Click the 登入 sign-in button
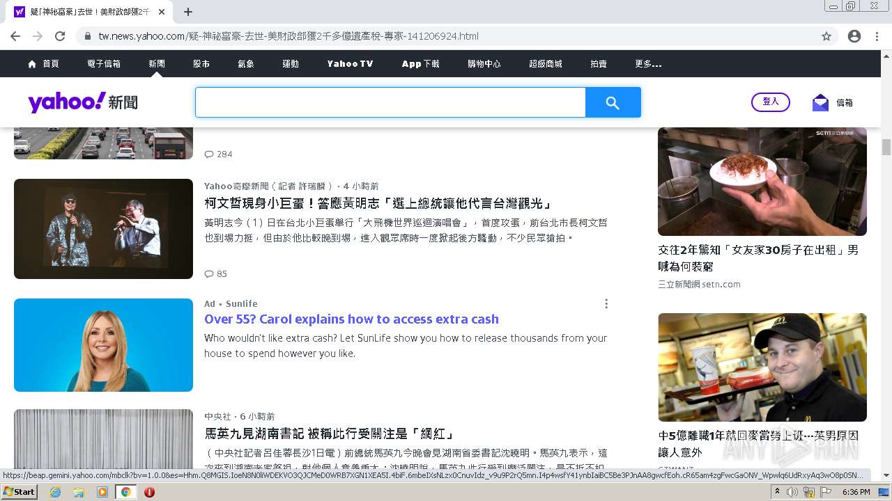Screen dimensions: 892x501 tap(771, 102)
